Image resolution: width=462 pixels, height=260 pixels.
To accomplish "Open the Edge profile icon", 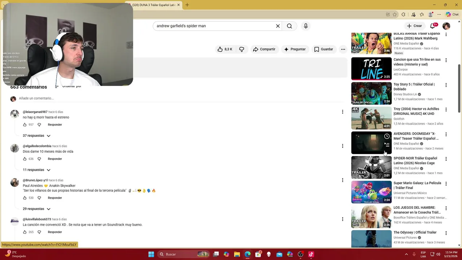I will click(x=430, y=14).
